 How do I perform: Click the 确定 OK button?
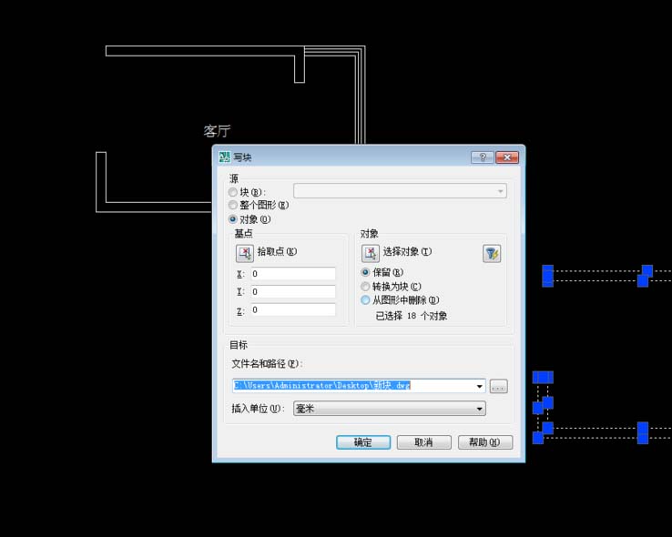coord(363,442)
